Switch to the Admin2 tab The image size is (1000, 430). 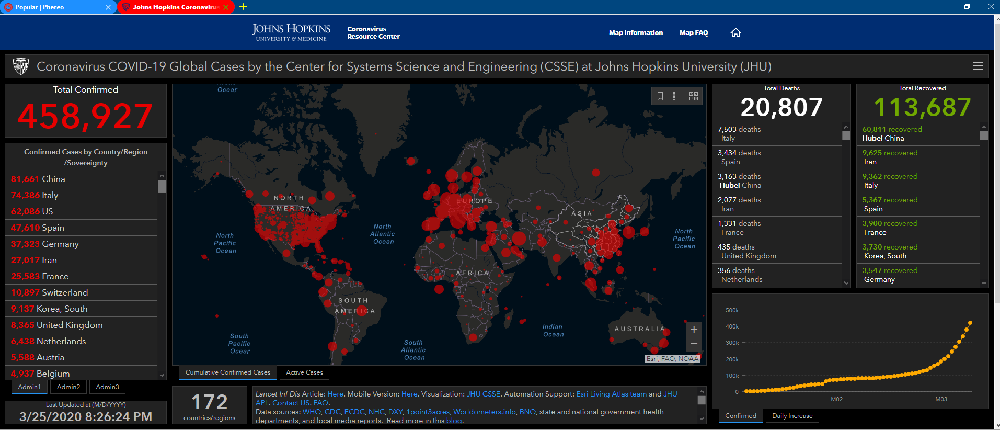pyautogui.click(x=68, y=387)
